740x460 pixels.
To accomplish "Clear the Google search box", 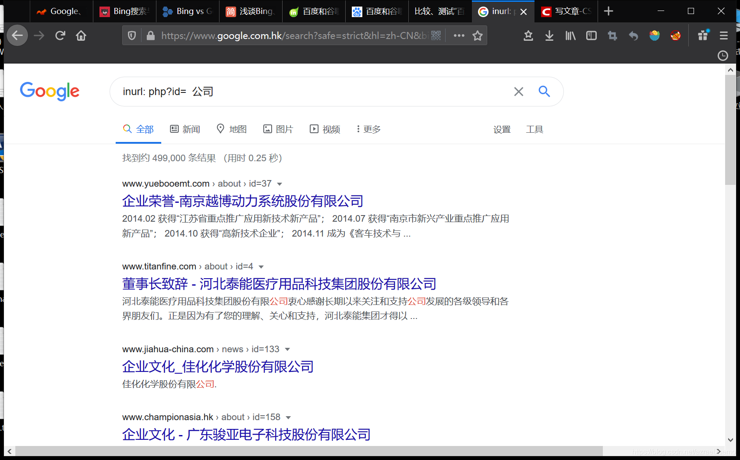I will [x=519, y=92].
